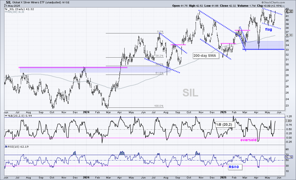Click the High 42.52 value
296x180 pixels.
pos(196,6)
